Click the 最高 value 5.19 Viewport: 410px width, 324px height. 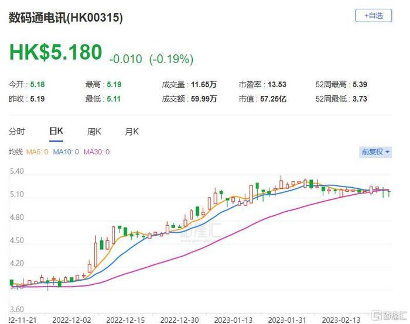[114, 85]
